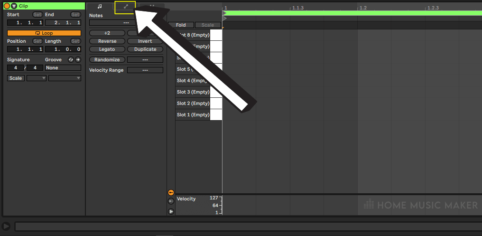Viewport: 482px width, 236px height.
Task: Open the scale name dropdown
Action: point(65,78)
